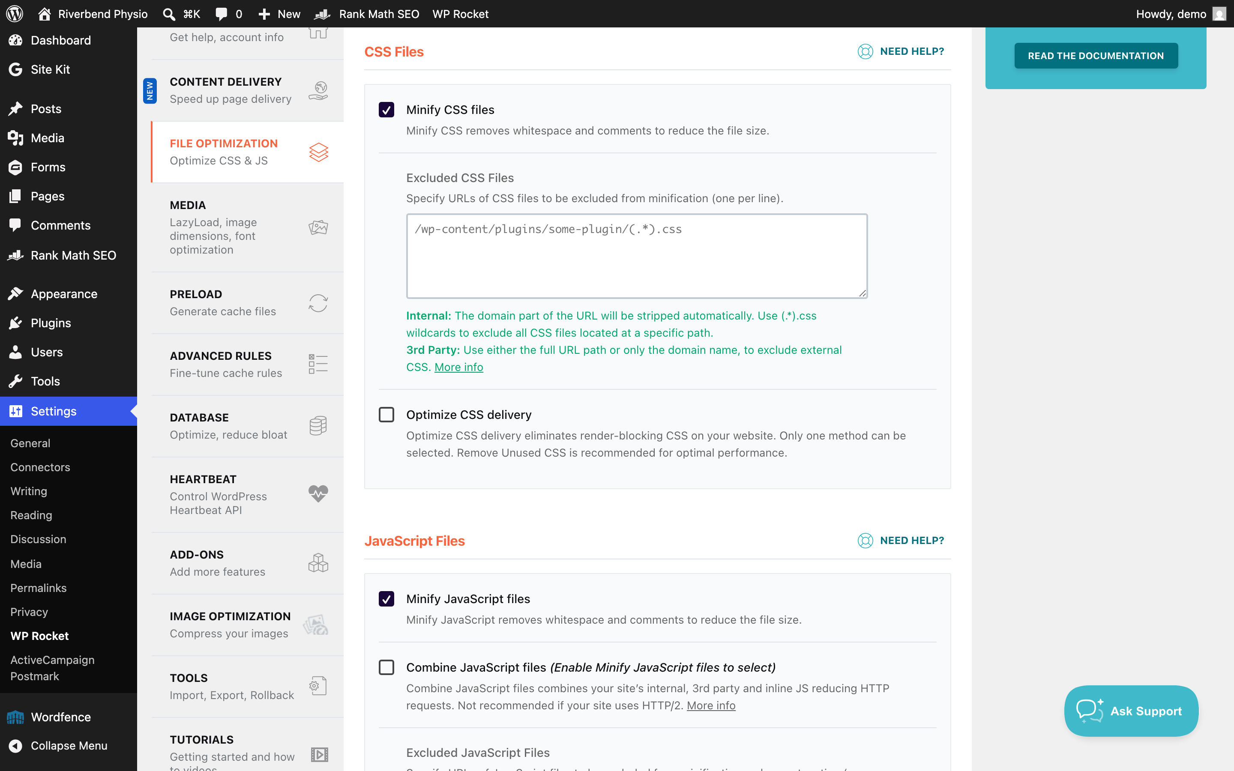Image resolution: width=1234 pixels, height=771 pixels.
Task: Open New content menu in admin bar
Action: (279, 14)
